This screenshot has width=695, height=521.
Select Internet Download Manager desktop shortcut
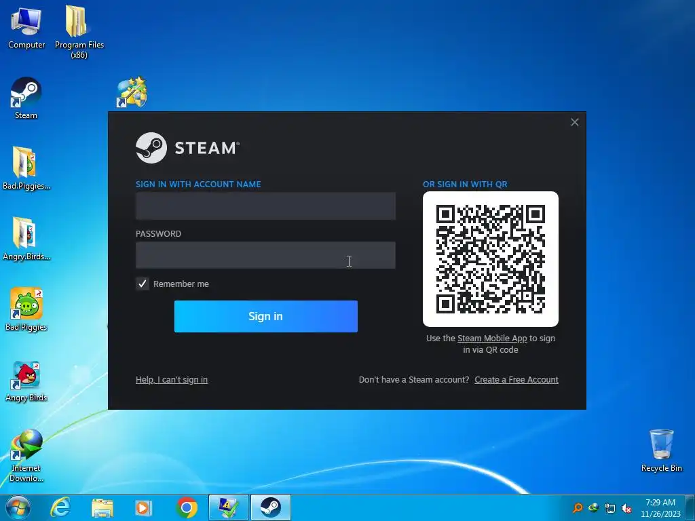(26, 455)
